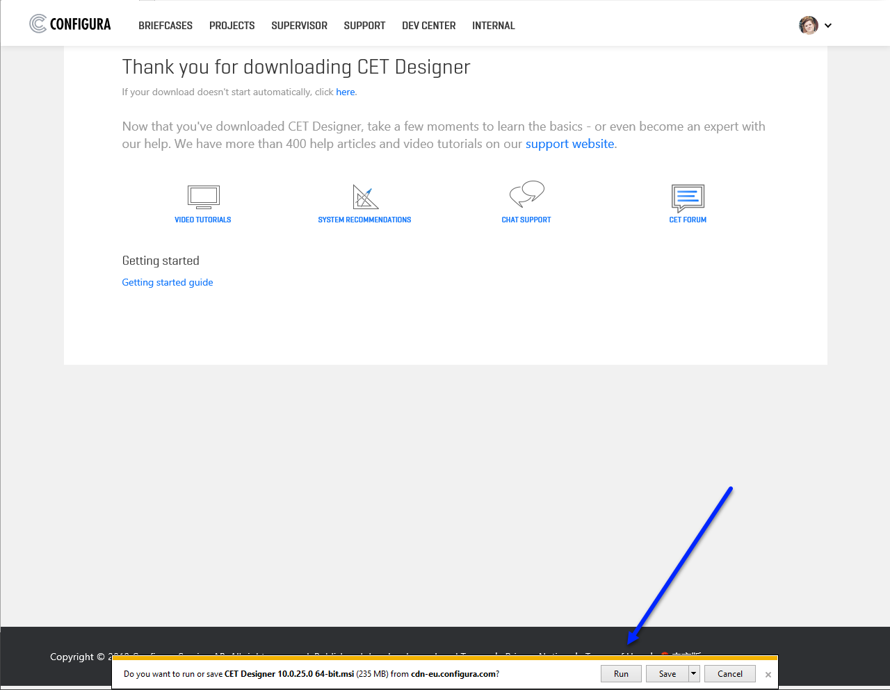Click the 'here' download link
Image resolution: width=890 pixels, height=690 pixels.
[x=345, y=92]
